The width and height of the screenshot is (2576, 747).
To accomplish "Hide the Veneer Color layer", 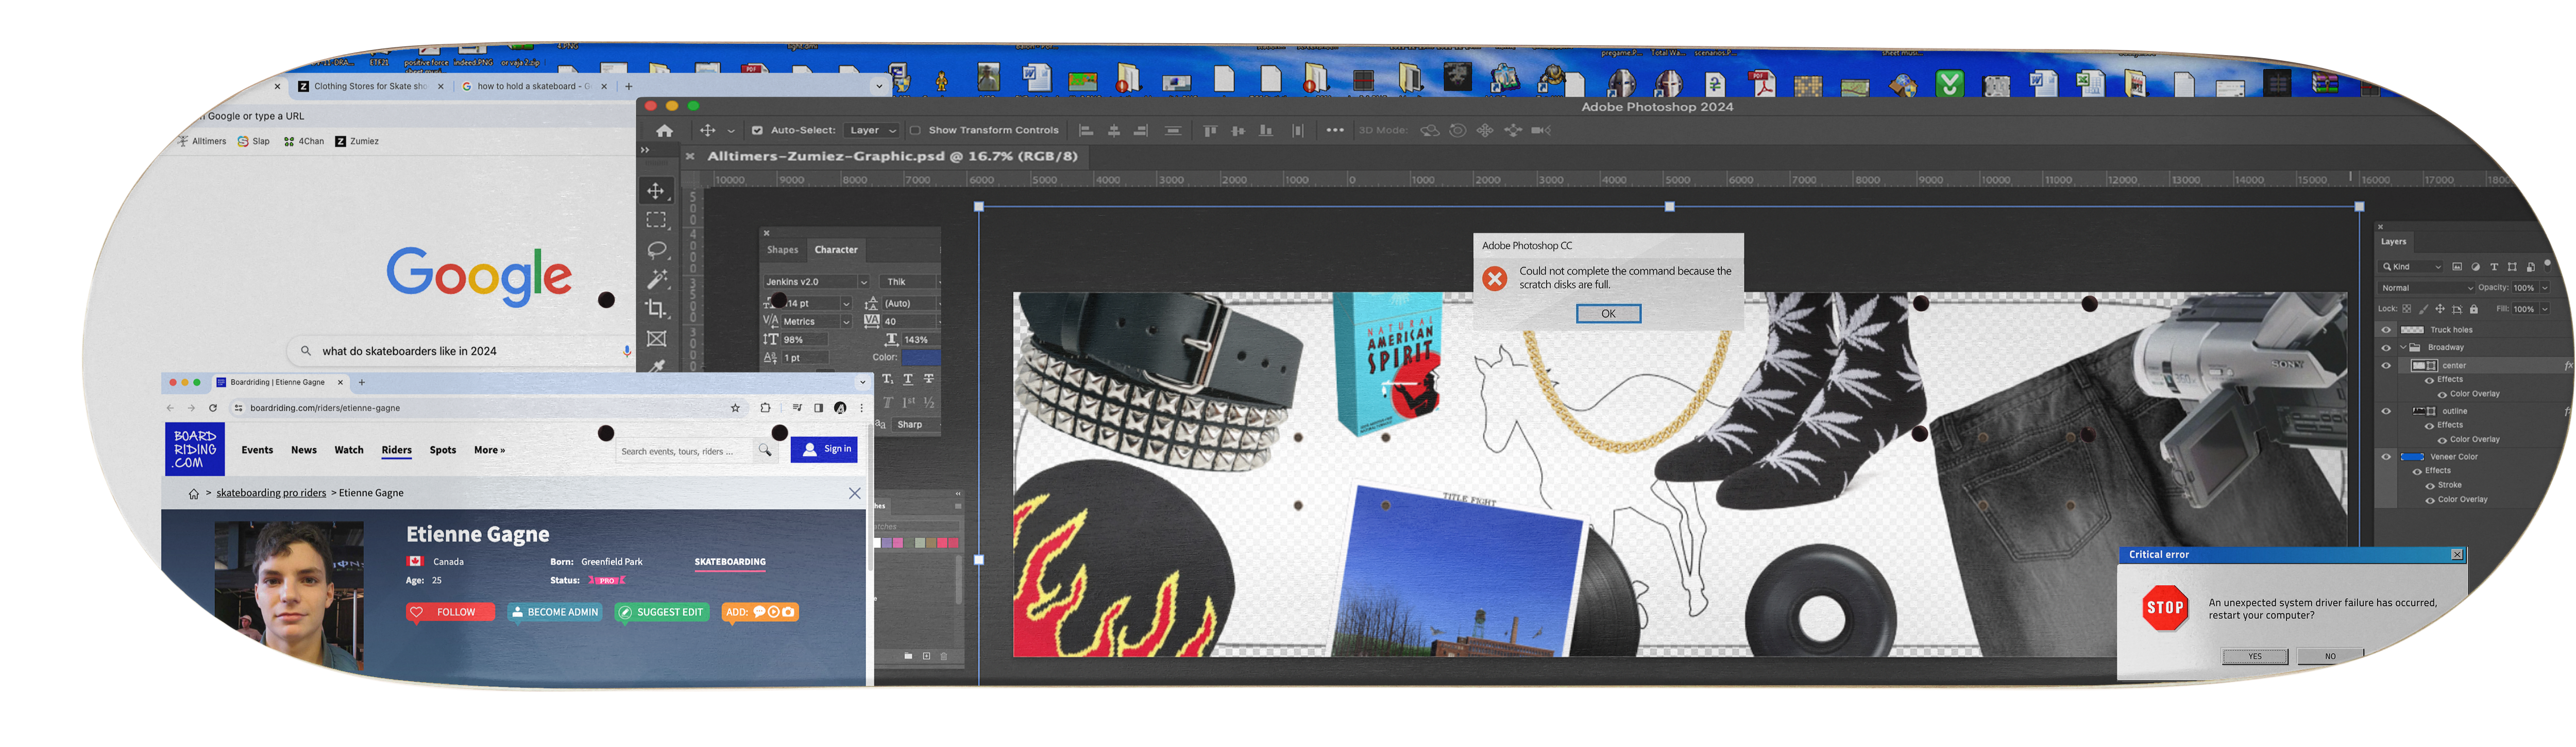I will pyautogui.click(x=2386, y=457).
